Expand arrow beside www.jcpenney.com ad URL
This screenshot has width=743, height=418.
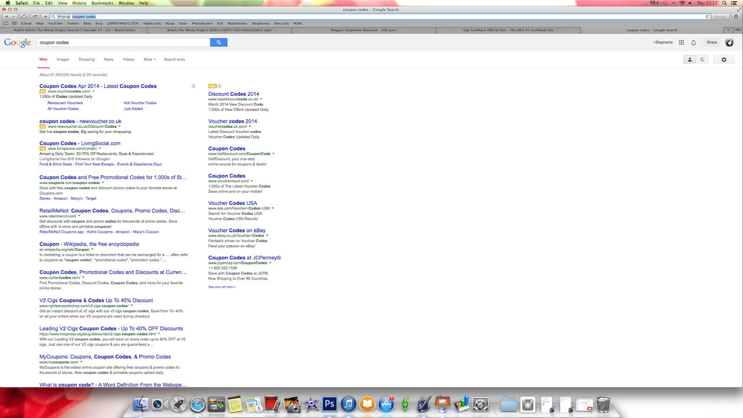point(270,263)
